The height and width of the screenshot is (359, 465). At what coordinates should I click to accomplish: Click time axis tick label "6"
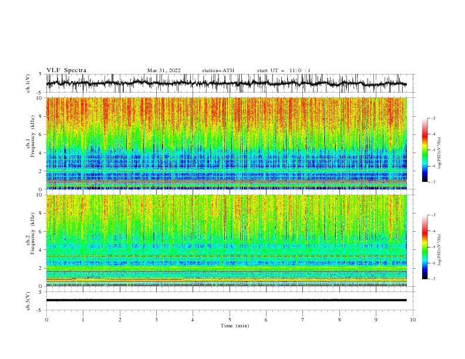point(266,320)
